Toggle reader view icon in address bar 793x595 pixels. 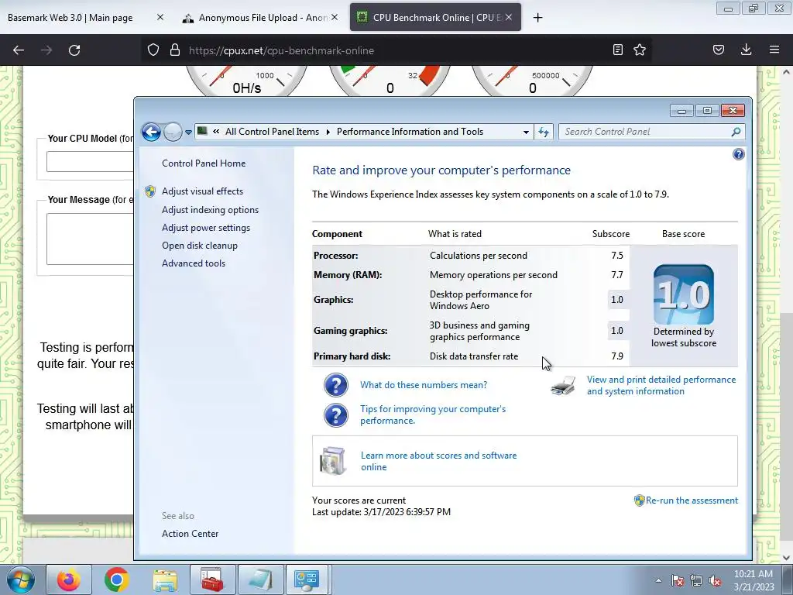(x=617, y=50)
